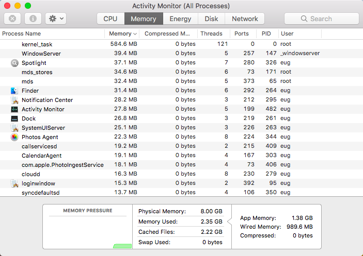
Task: Sort by the Process Name column
Action: coord(52,33)
